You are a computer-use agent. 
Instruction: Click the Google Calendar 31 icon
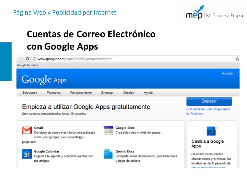(27, 154)
